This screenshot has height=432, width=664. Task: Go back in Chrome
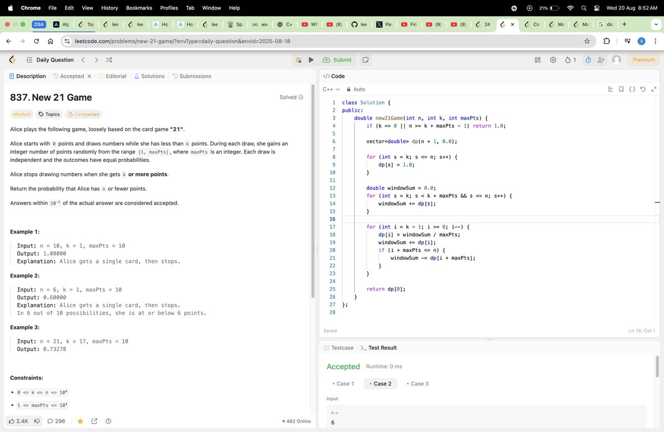click(x=8, y=41)
